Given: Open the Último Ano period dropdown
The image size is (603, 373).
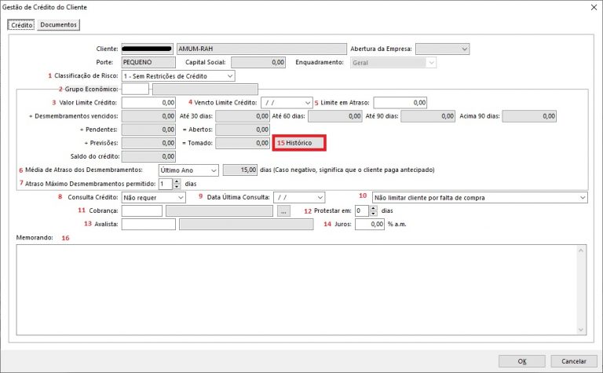Looking at the screenshot, I should 214,170.
